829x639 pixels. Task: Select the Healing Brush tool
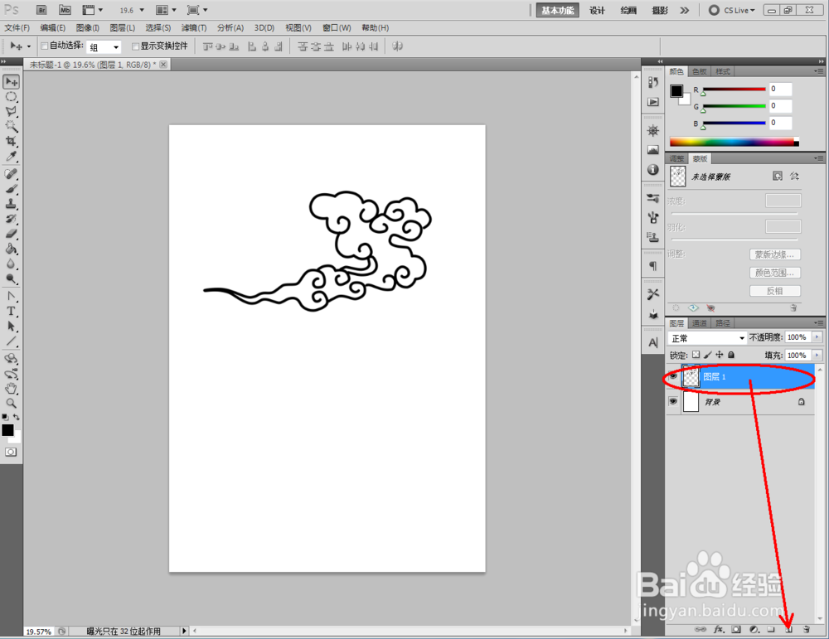click(11, 174)
